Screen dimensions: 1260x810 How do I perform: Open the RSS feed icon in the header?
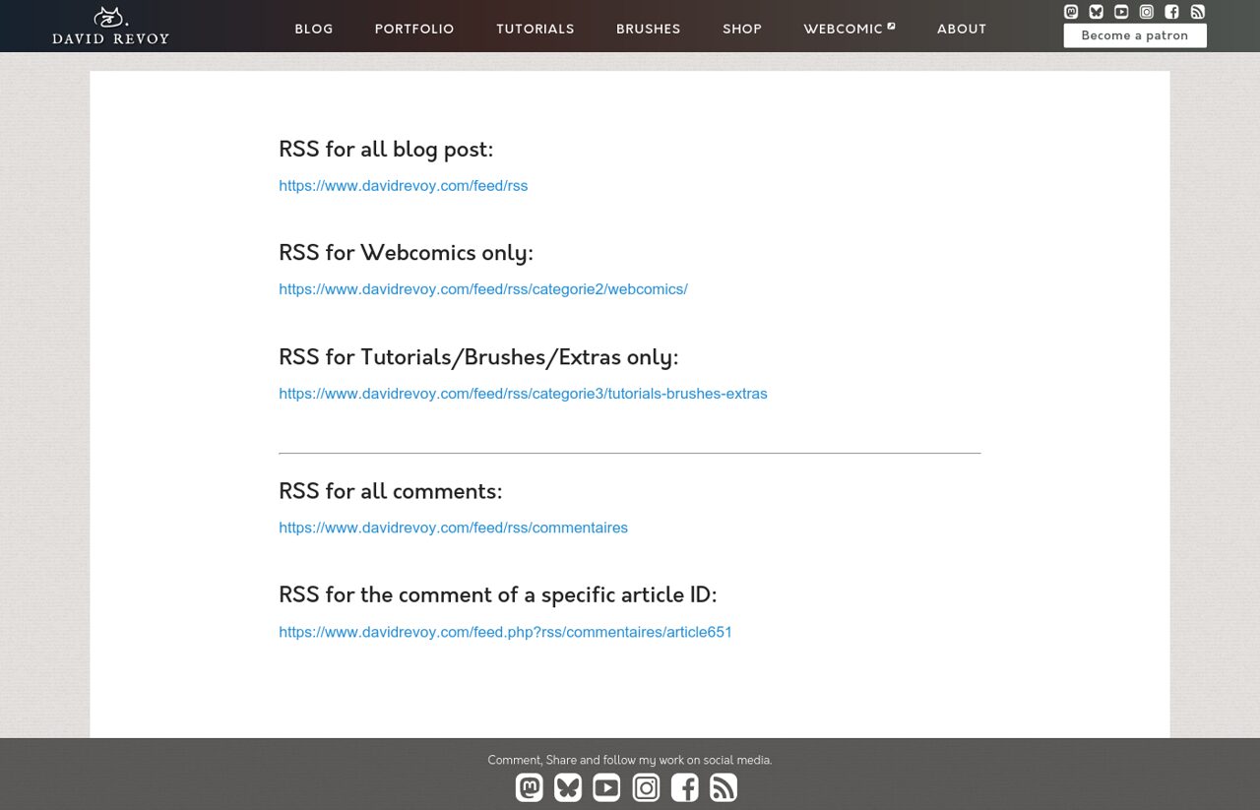[1197, 12]
